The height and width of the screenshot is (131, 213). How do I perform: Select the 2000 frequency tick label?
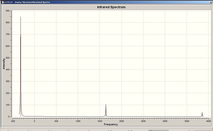coord(121,121)
